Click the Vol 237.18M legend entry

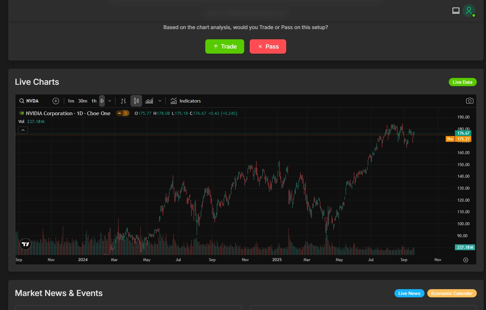(31, 121)
